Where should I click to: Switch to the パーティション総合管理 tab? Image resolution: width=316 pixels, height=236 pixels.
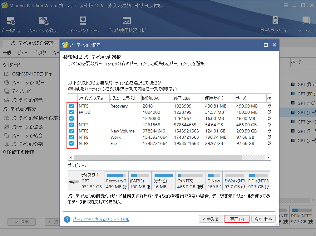[x=32, y=43]
